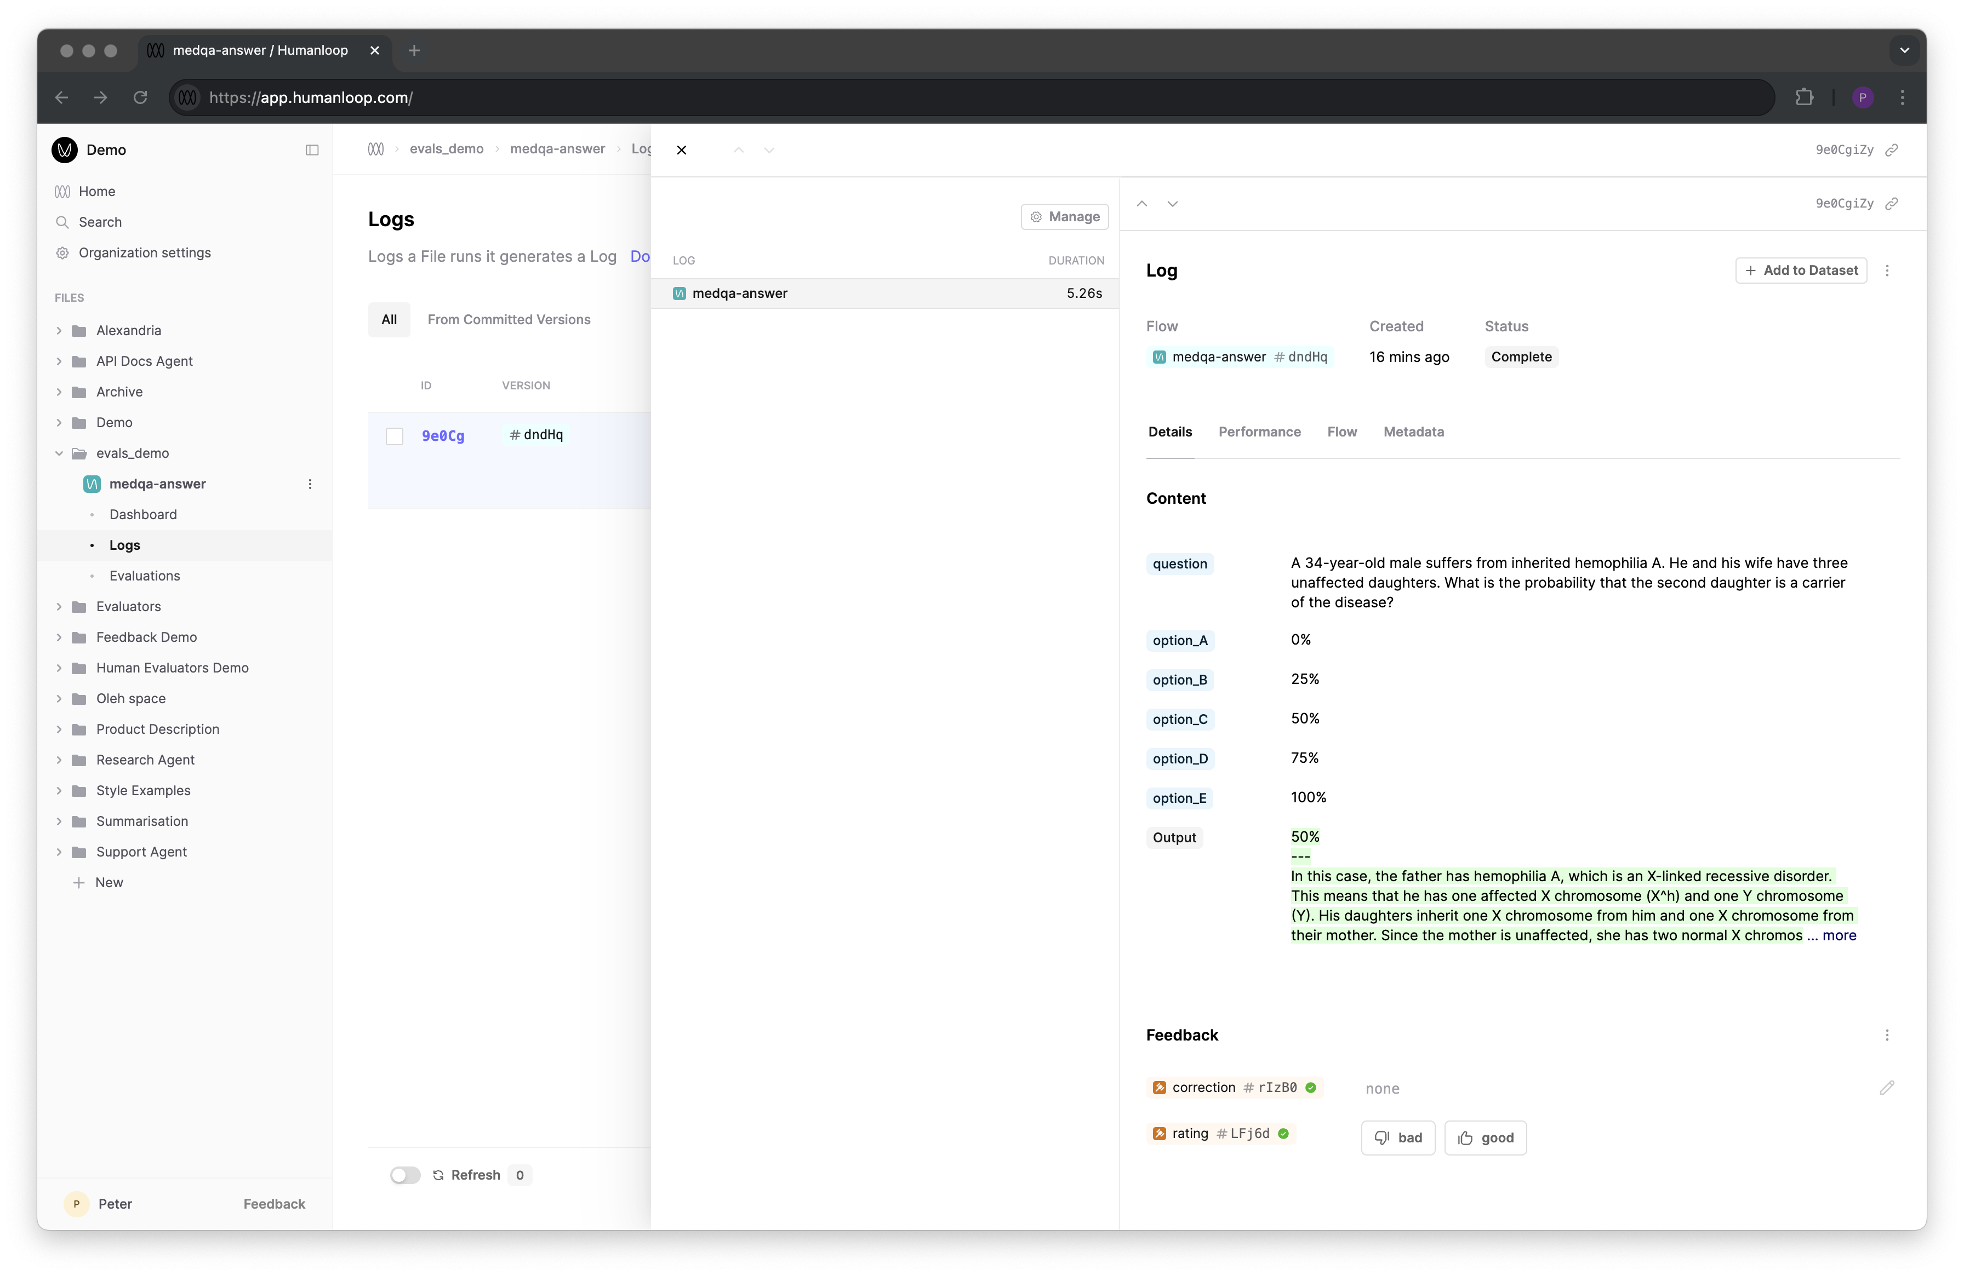
Task: Open the Log kebab menu beside Add to Dataset
Action: pos(1887,270)
